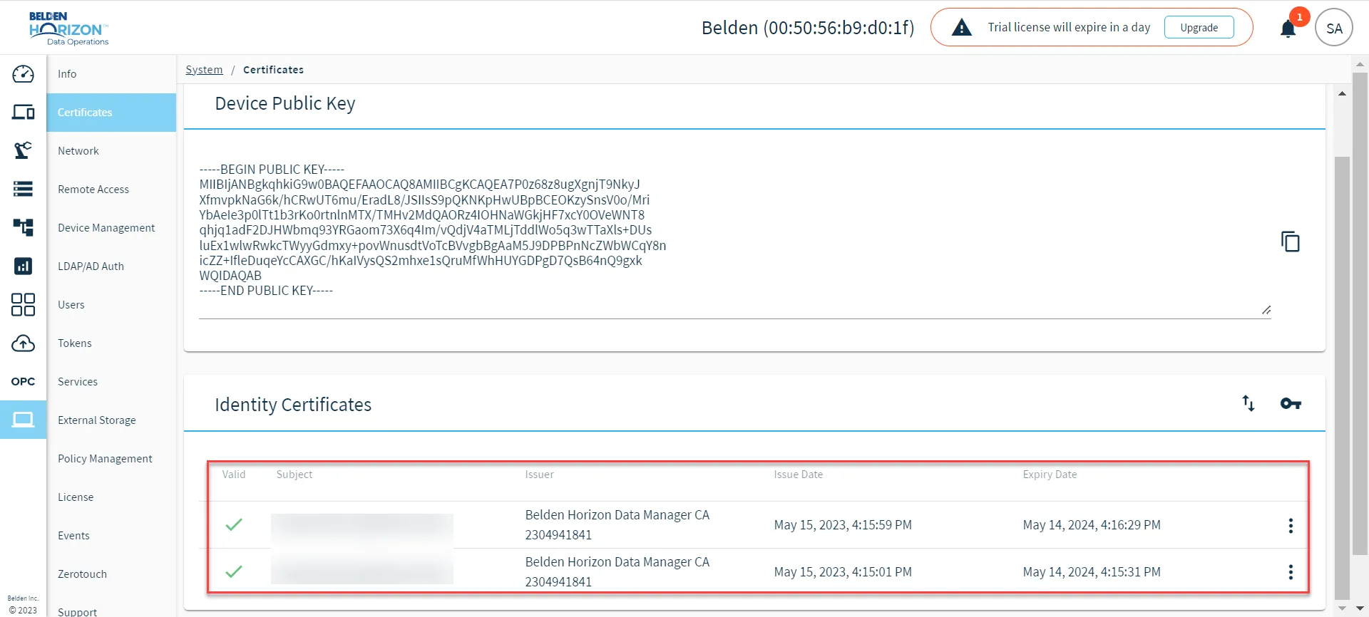
Task: Click issue date May 15, 2023, 4:15:59 PM
Action: tap(843, 525)
